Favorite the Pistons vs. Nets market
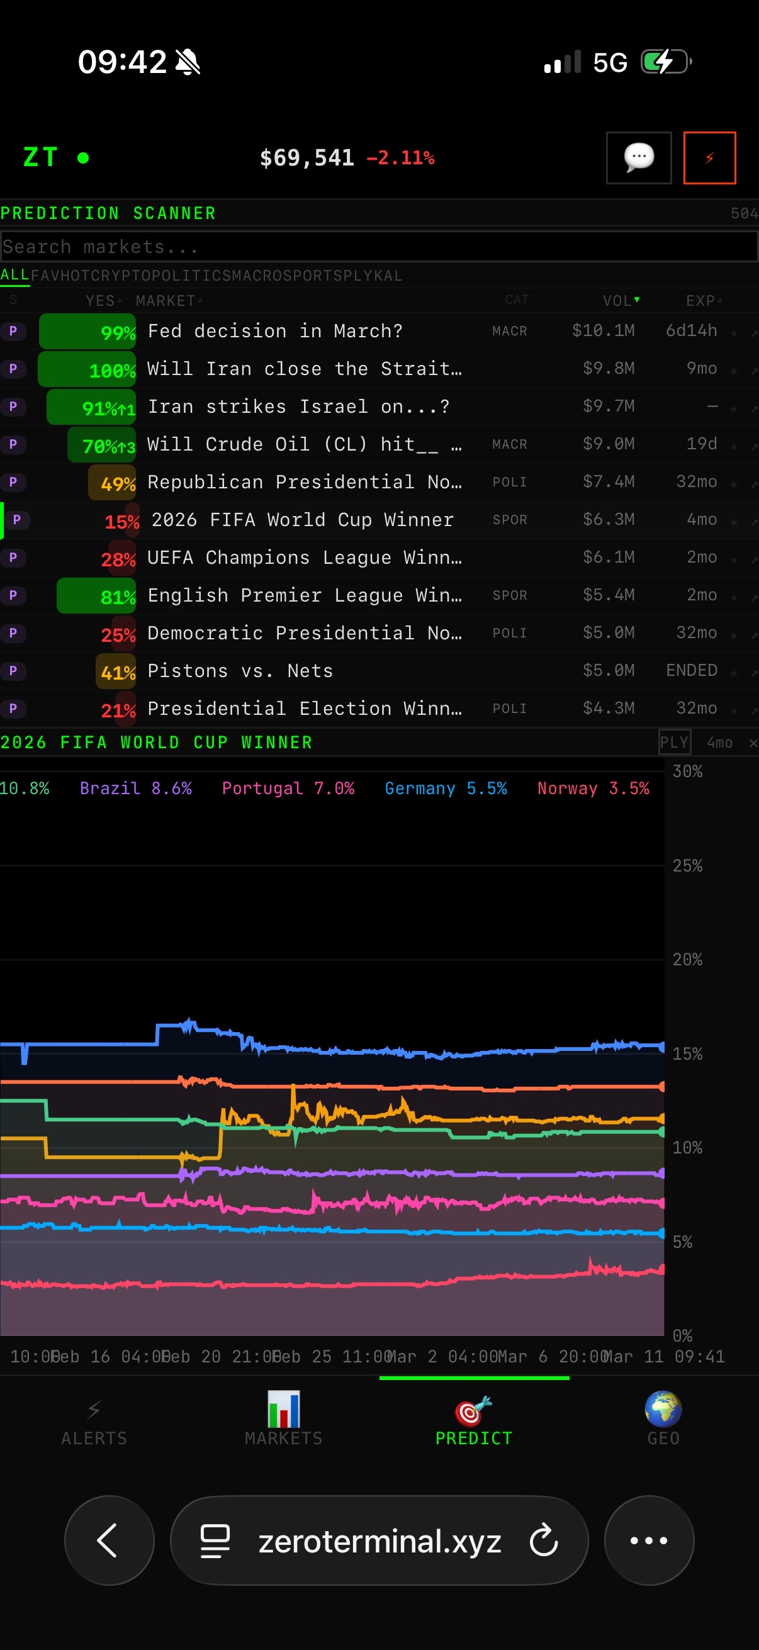Viewport: 759px width, 1650px height. coord(734,673)
